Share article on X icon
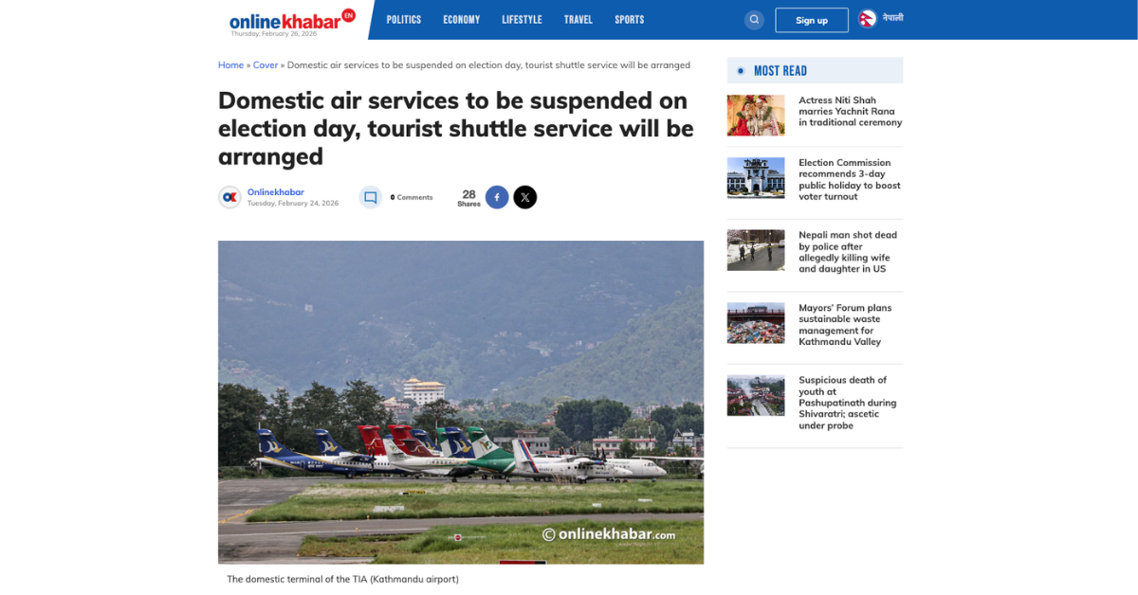The image size is (1138, 595). coord(525,197)
